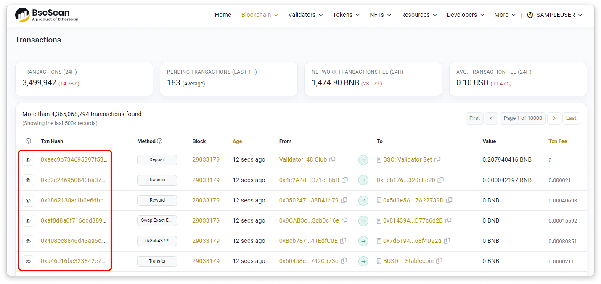The height and width of the screenshot is (284, 601).
Task: Go to the next page arrow
Action: 554,118
